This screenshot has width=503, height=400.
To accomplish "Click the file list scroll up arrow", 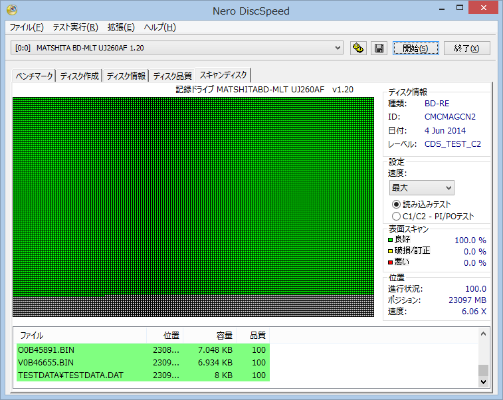I will (x=484, y=334).
